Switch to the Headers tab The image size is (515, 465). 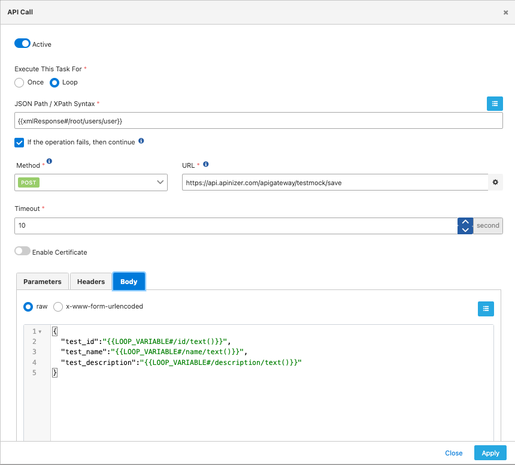click(91, 282)
